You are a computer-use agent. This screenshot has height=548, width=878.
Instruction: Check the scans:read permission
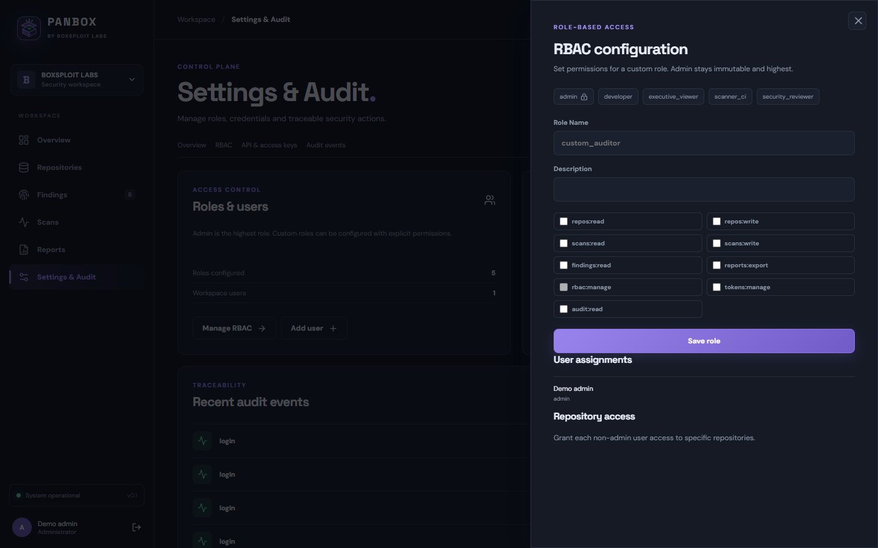pos(563,244)
